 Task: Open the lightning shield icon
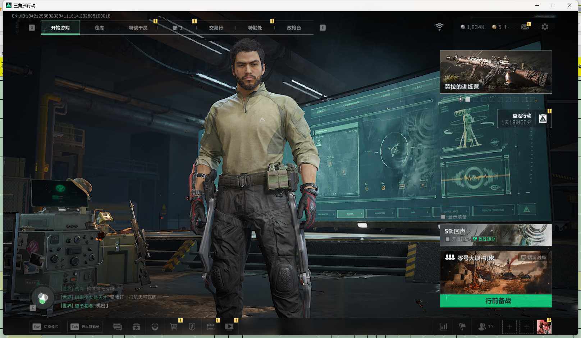(192, 327)
